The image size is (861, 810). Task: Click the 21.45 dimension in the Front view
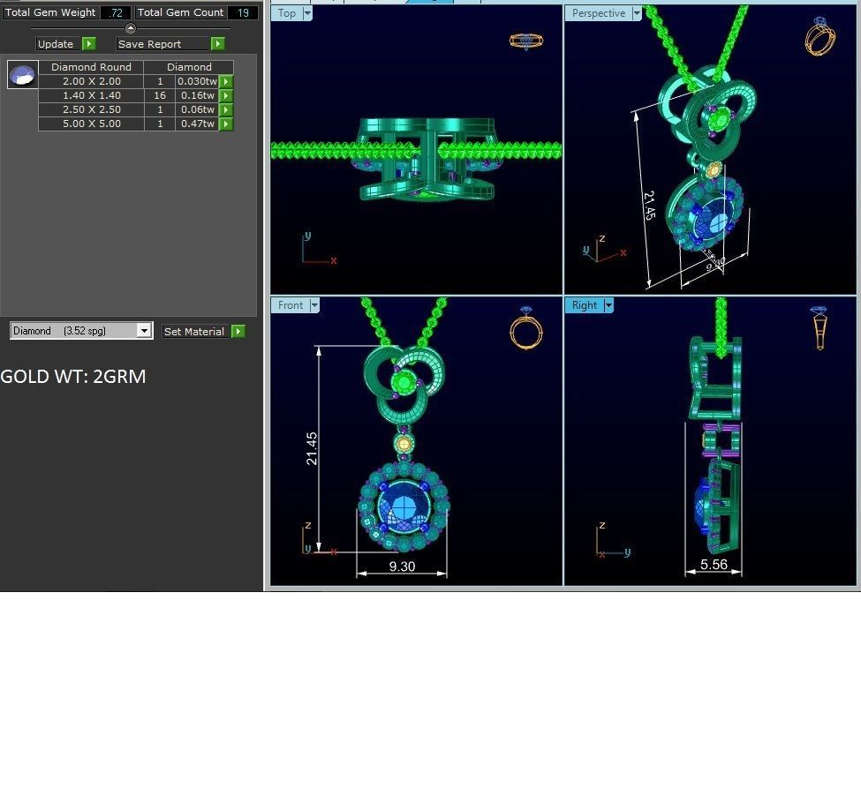(x=312, y=448)
